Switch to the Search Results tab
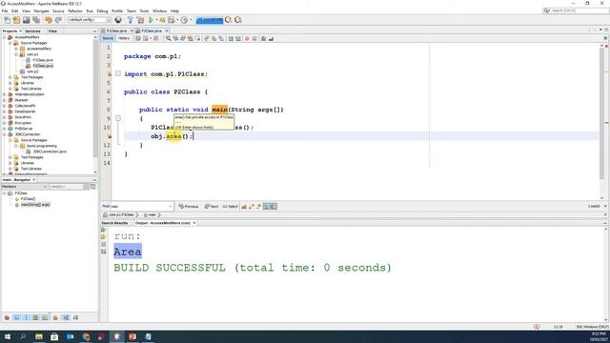 114,223
